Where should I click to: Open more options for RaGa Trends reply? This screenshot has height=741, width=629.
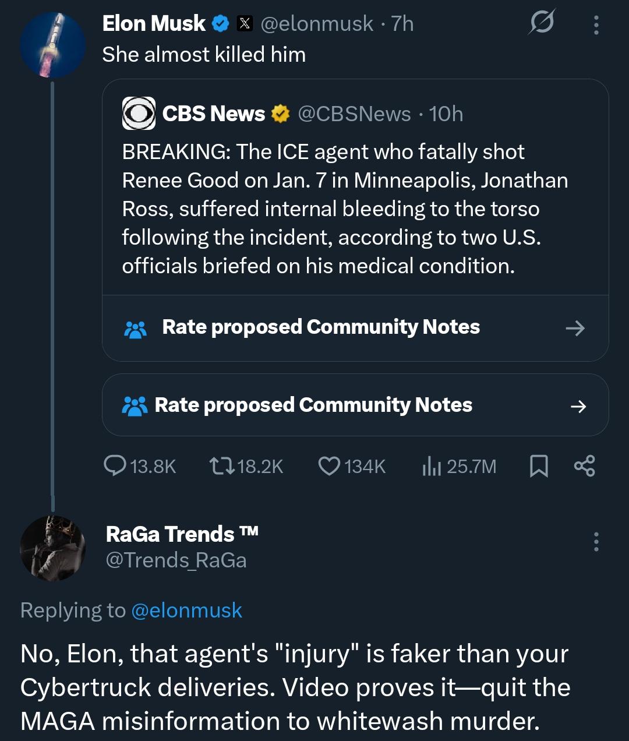pyautogui.click(x=596, y=542)
